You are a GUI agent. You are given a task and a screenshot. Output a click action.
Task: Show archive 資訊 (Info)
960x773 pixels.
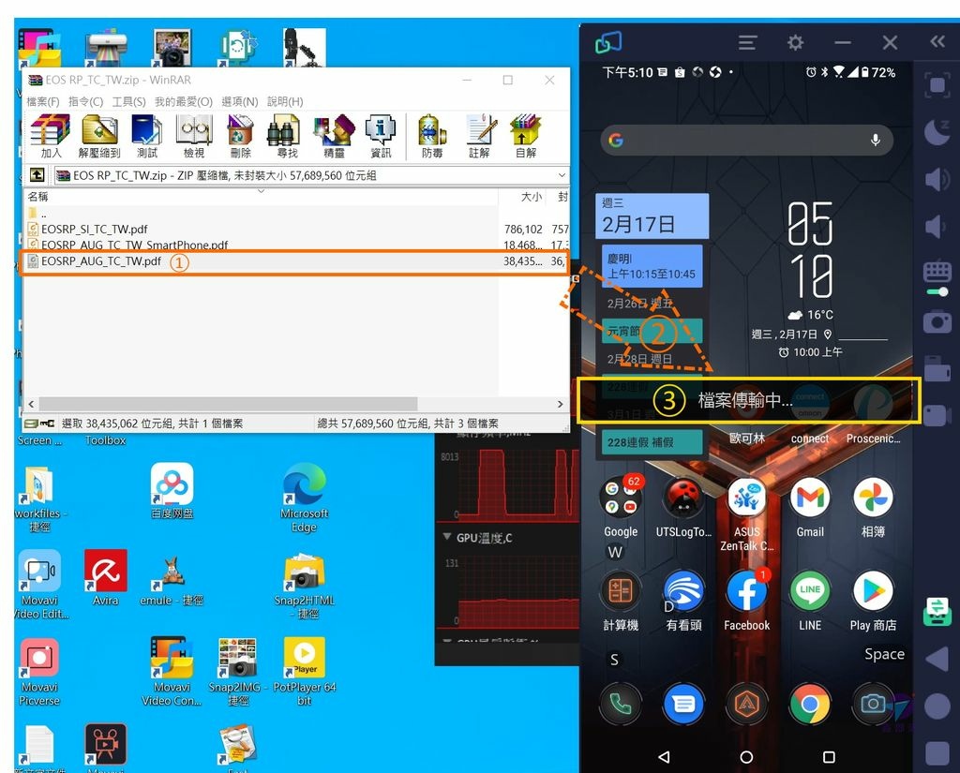click(x=381, y=136)
